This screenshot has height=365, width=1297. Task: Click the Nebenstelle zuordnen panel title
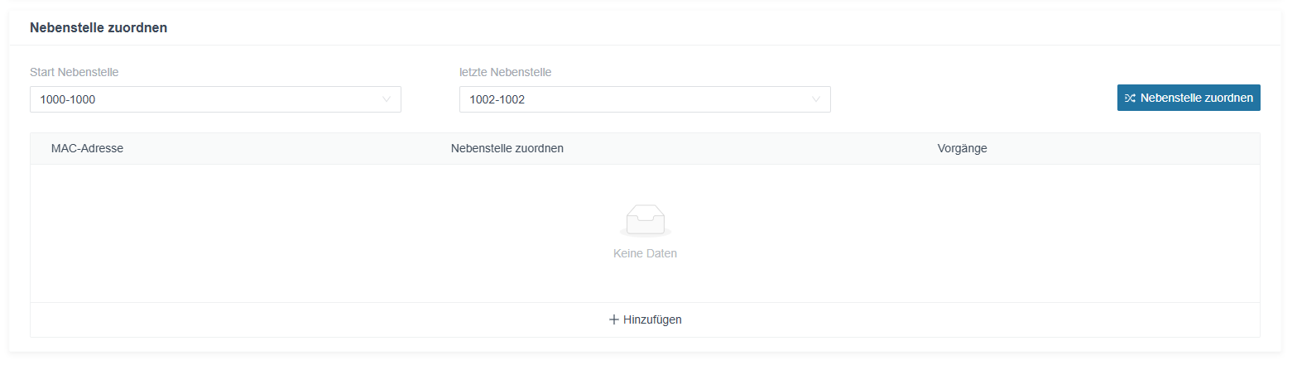pos(98,27)
